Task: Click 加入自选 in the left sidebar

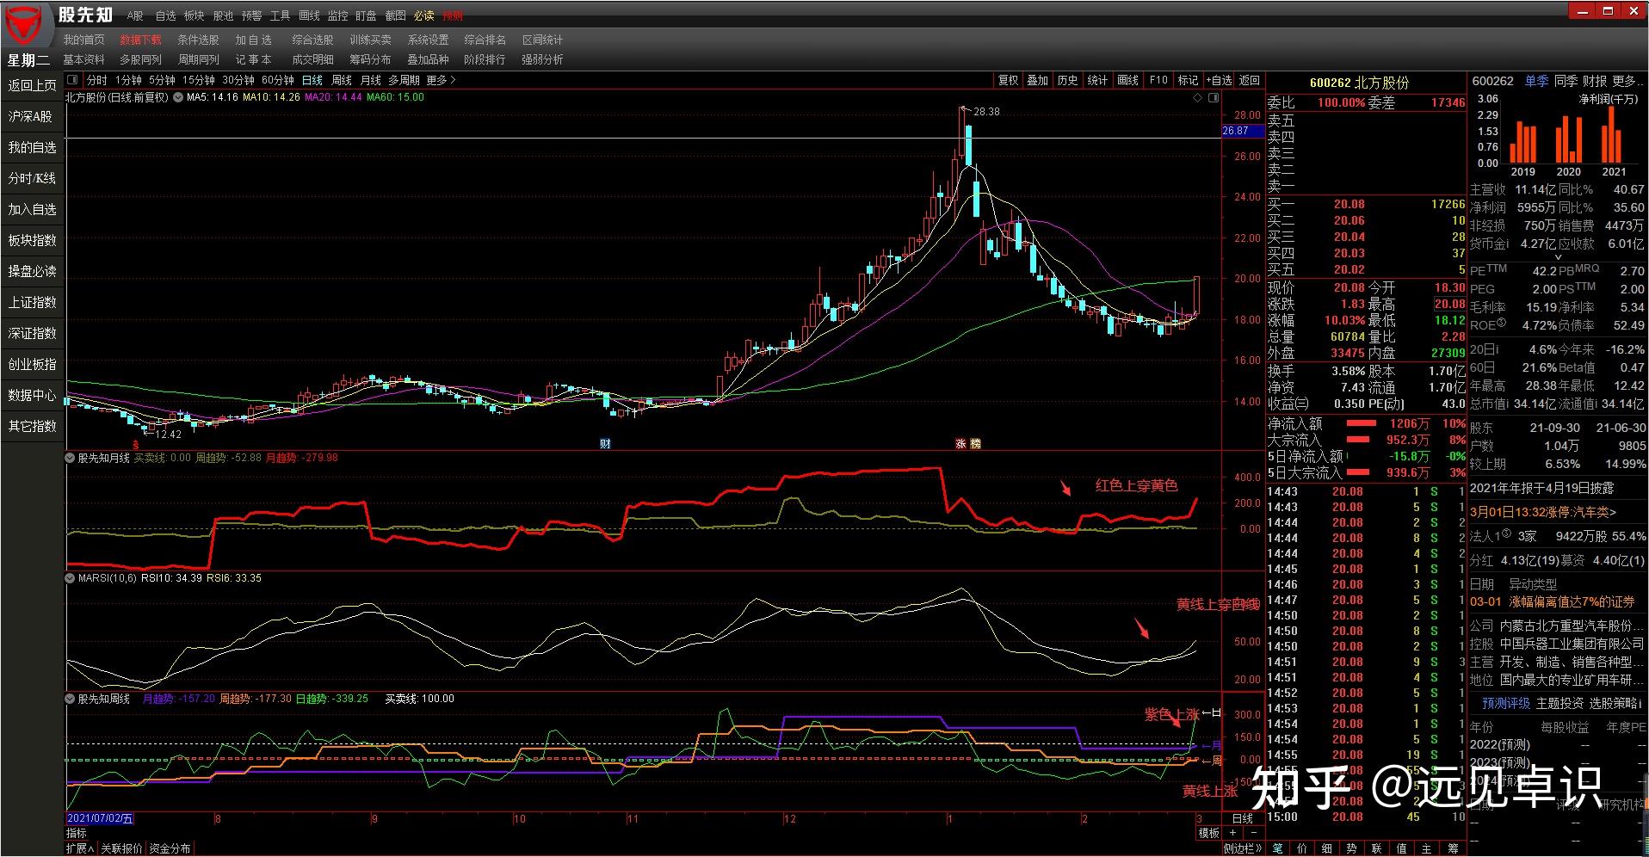Action: (32, 209)
